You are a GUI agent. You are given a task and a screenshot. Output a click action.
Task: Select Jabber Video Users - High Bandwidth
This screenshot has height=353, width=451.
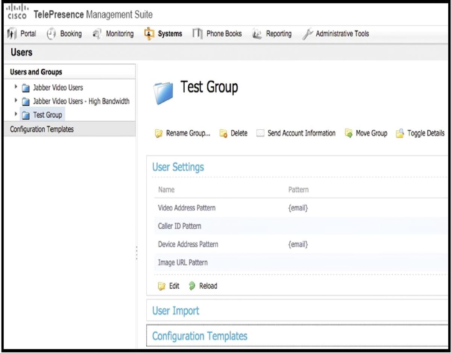click(81, 101)
